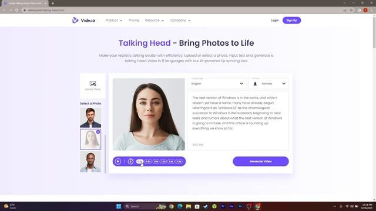Click the speed timer icon

[130, 161]
